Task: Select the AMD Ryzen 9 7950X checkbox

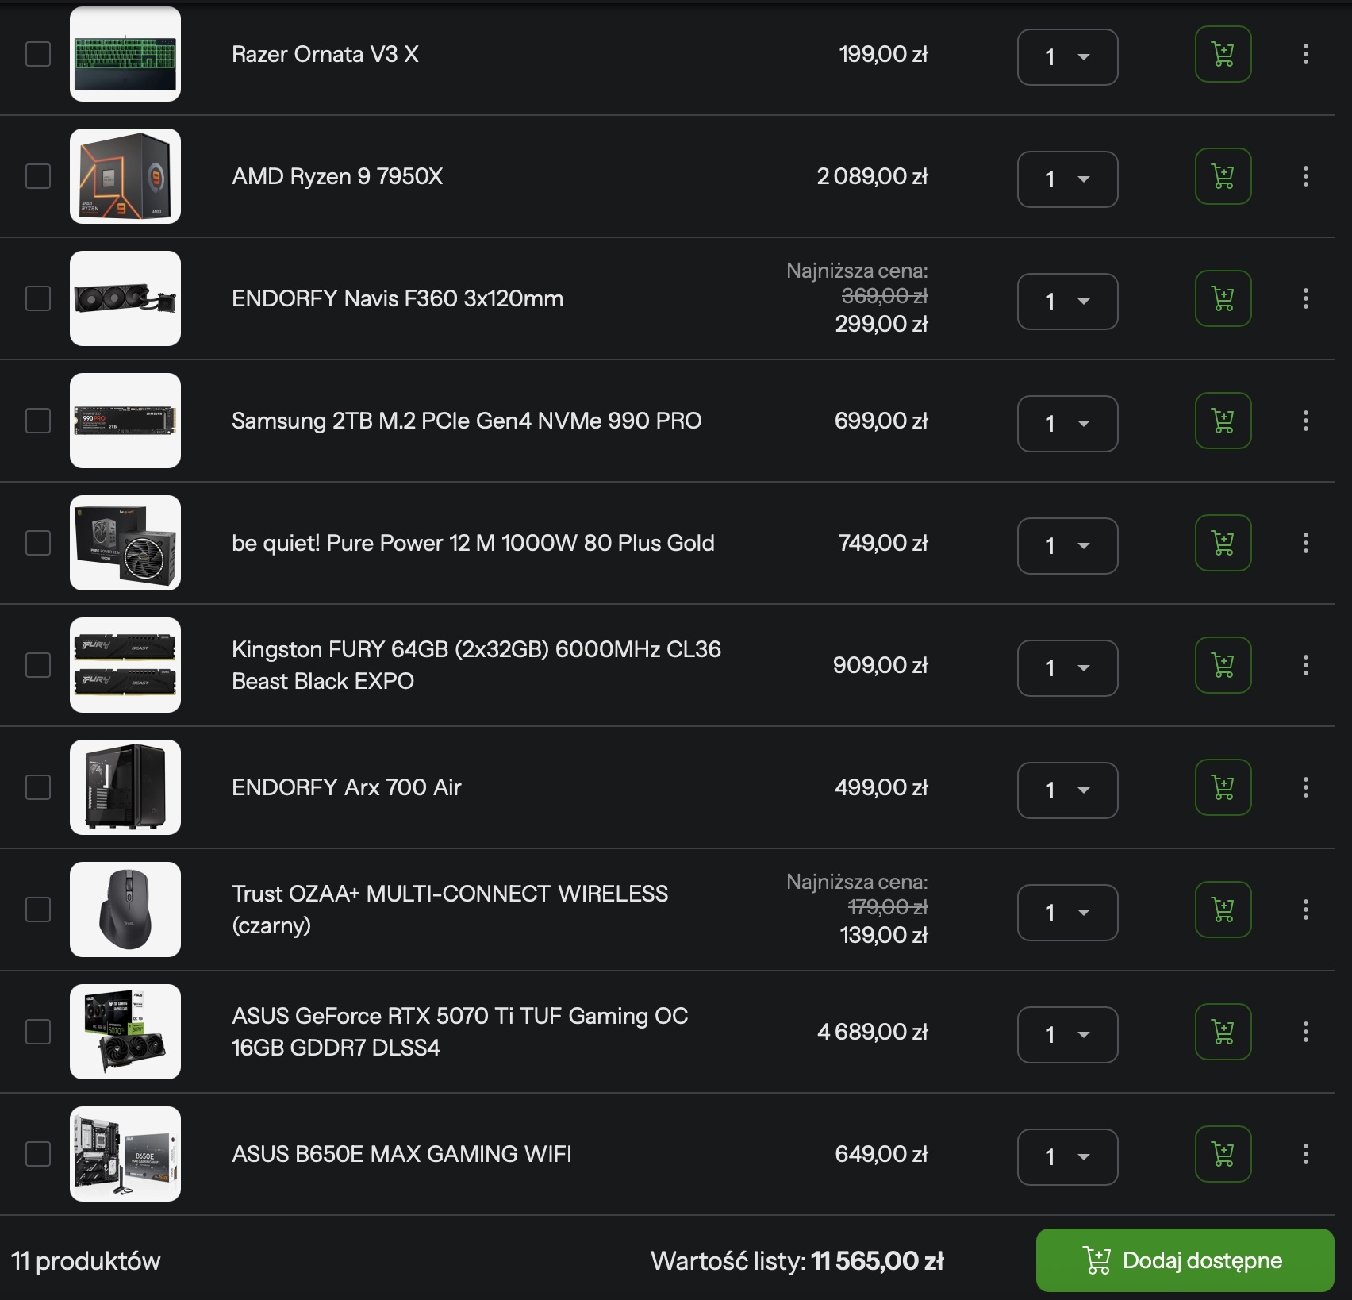Action: click(x=38, y=176)
